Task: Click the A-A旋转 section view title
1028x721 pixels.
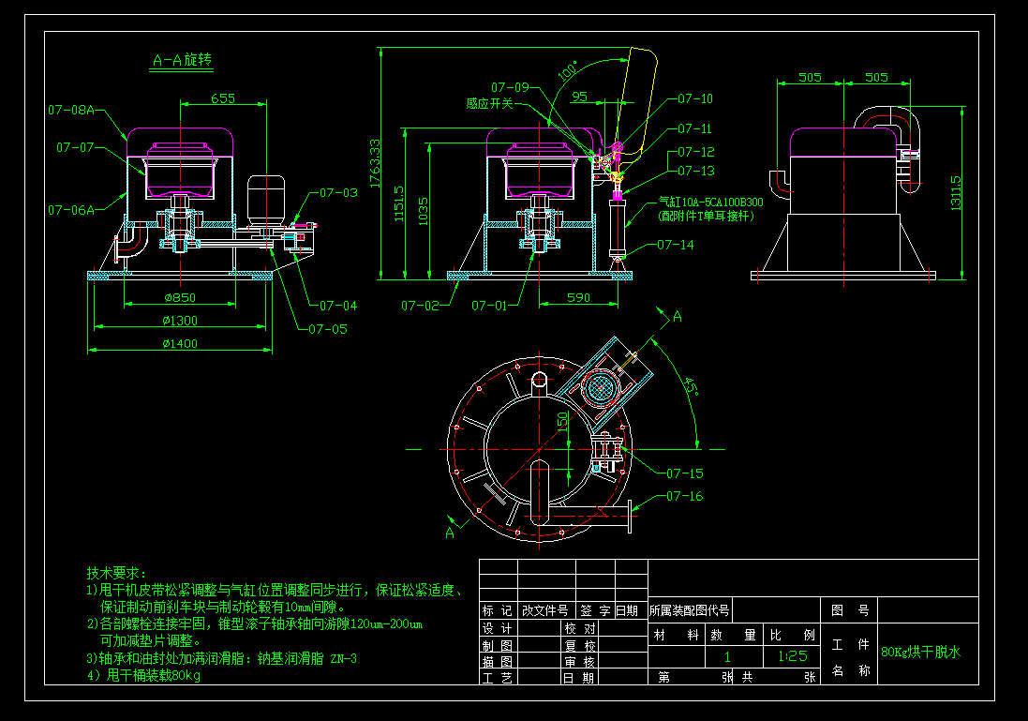Action: pyautogui.click(x=182, y=60)
